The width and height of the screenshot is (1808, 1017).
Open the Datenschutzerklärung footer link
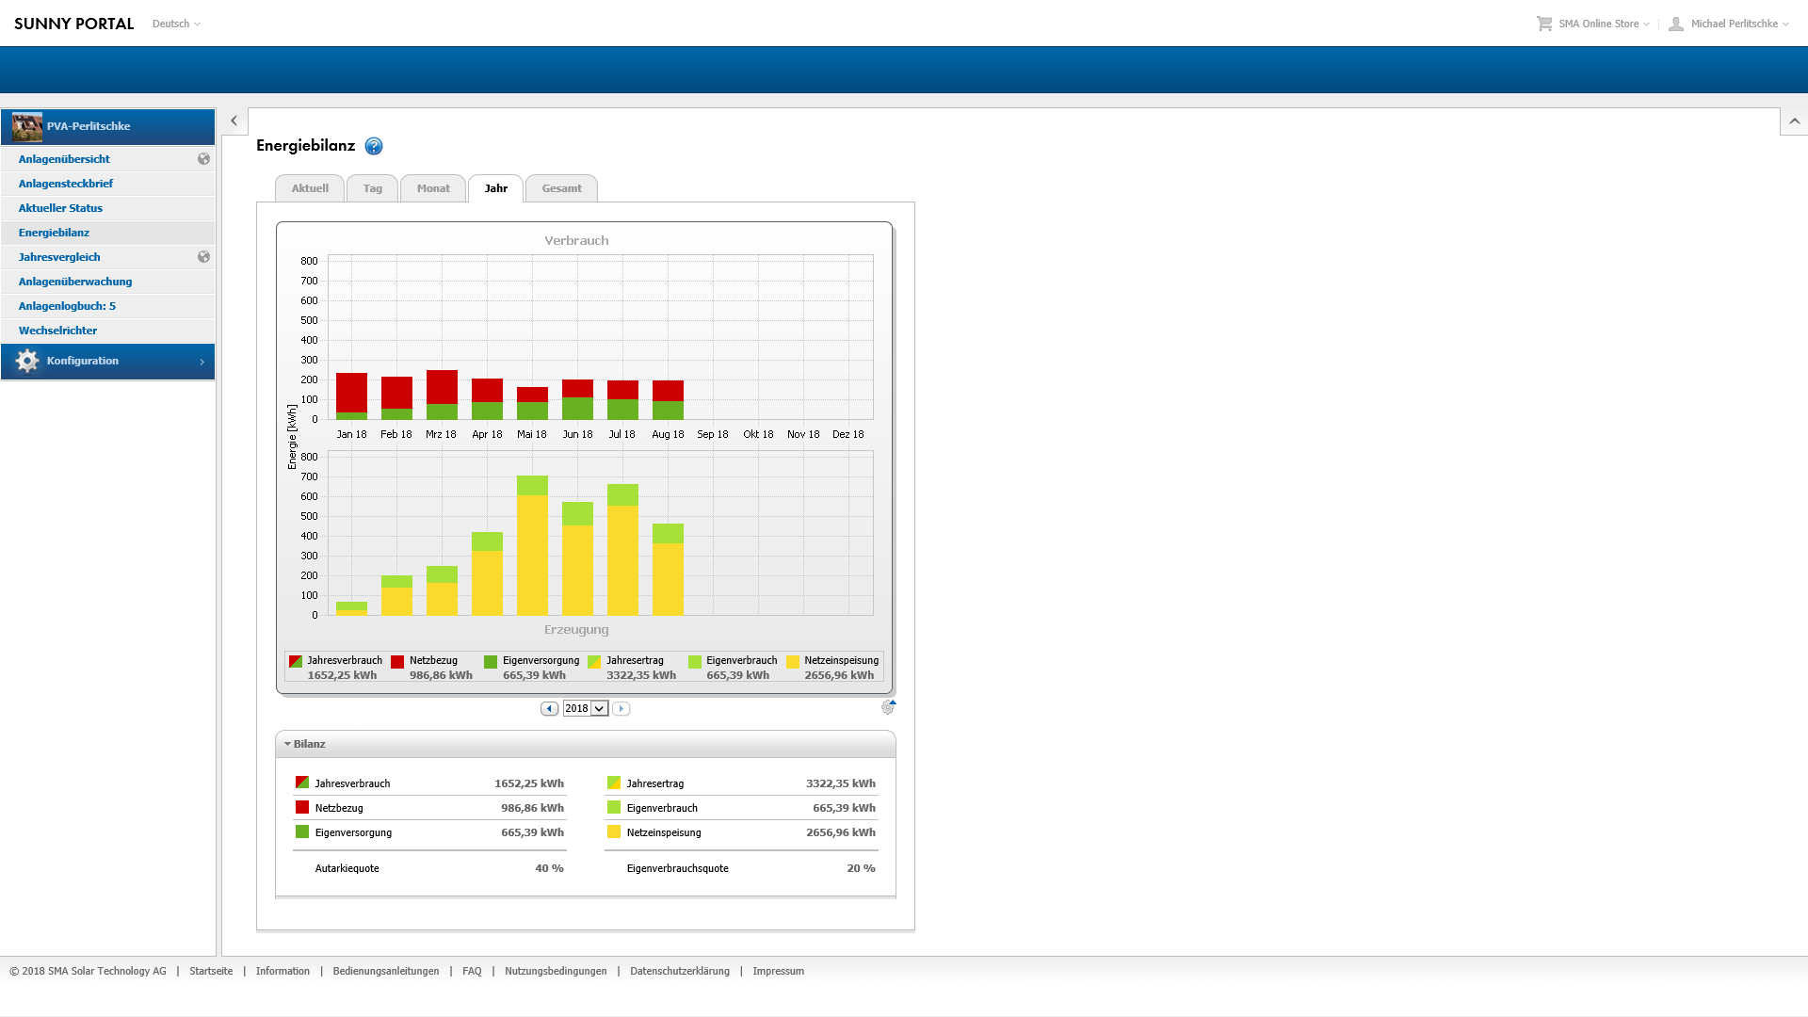click(x=679, y=971)
